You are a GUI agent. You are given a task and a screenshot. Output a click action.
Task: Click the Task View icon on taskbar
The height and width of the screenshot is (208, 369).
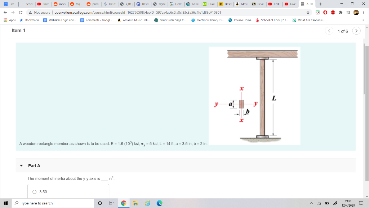[111, 204]
